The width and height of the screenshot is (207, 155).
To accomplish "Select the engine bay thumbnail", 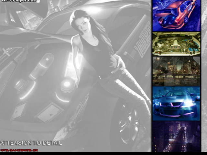I will coord(176,44).
